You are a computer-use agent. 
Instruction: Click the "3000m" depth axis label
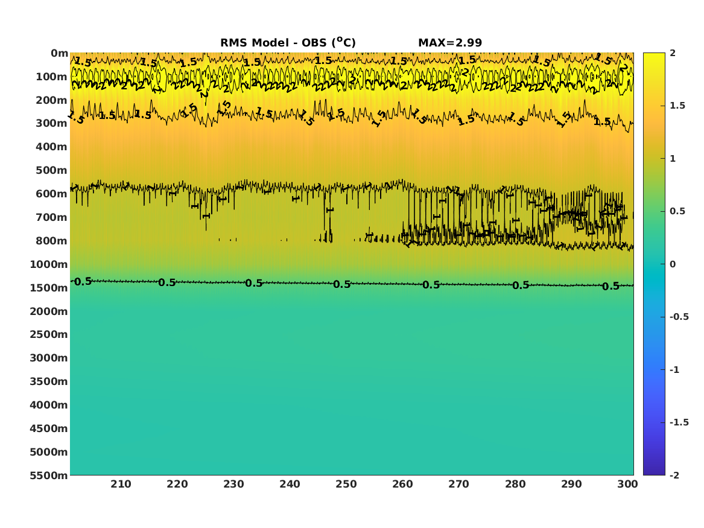[x=49, y=358]
